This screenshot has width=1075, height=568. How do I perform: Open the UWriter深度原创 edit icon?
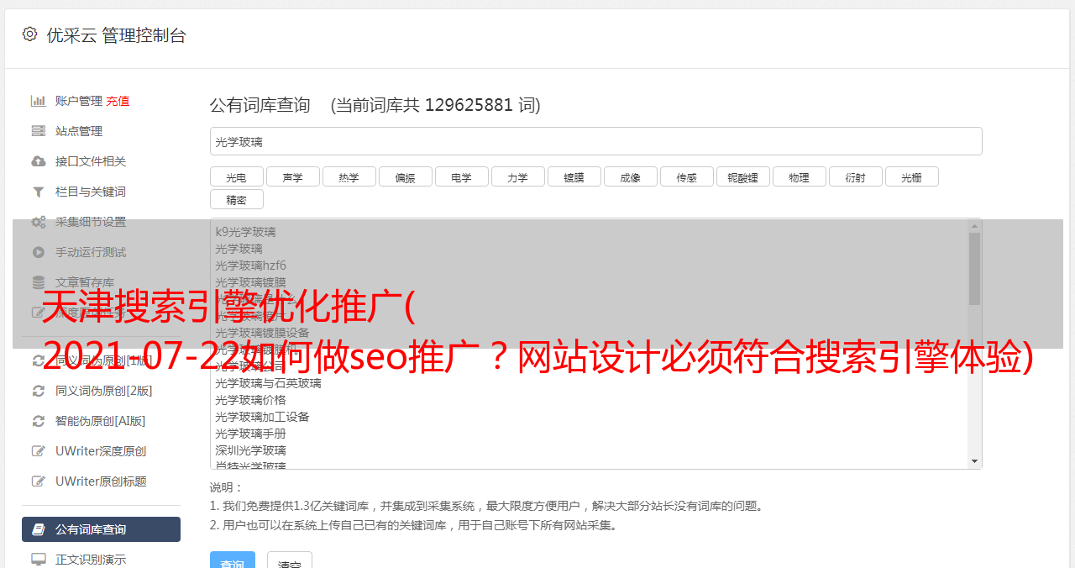39,451
